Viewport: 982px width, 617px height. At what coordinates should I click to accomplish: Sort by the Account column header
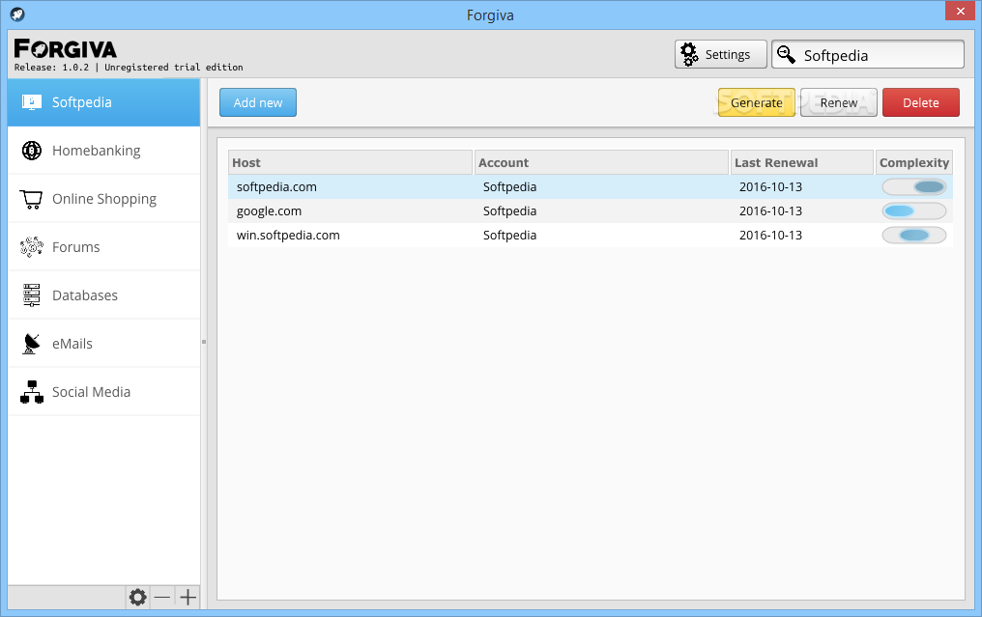tap(602, 162)
